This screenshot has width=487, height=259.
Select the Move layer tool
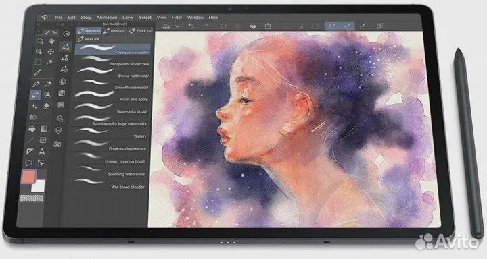(x=51, y=51)
